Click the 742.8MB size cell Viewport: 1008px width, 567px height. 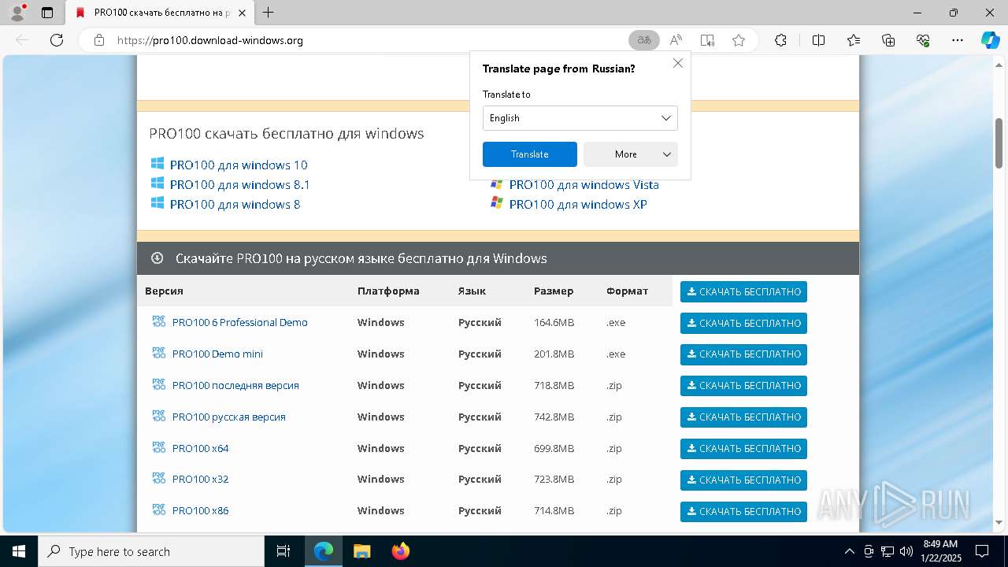(x=554, y=417)
